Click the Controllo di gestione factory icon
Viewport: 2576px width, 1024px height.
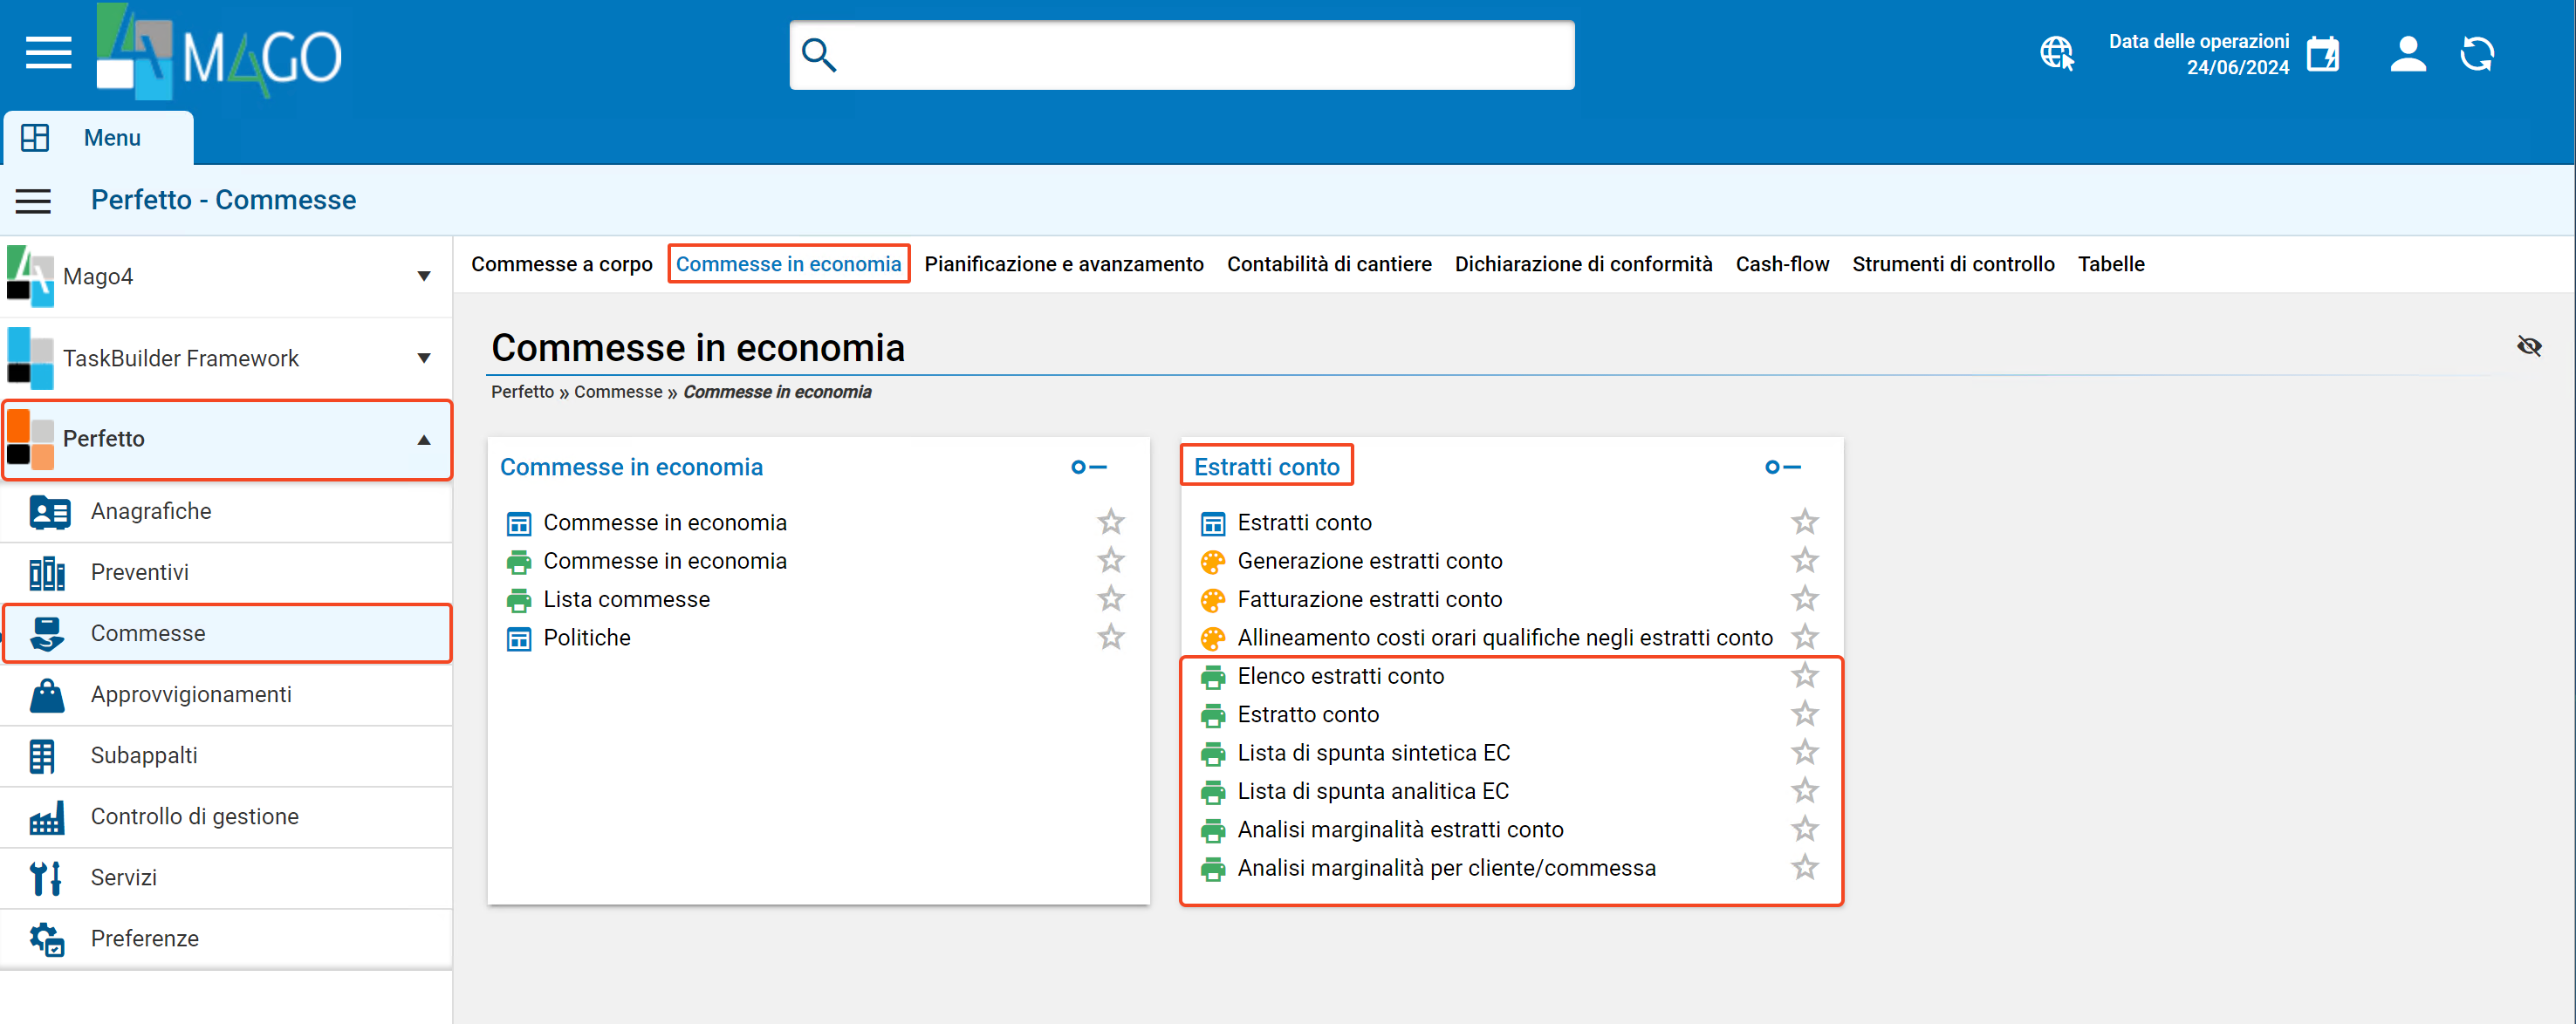(x=47, y=817)
